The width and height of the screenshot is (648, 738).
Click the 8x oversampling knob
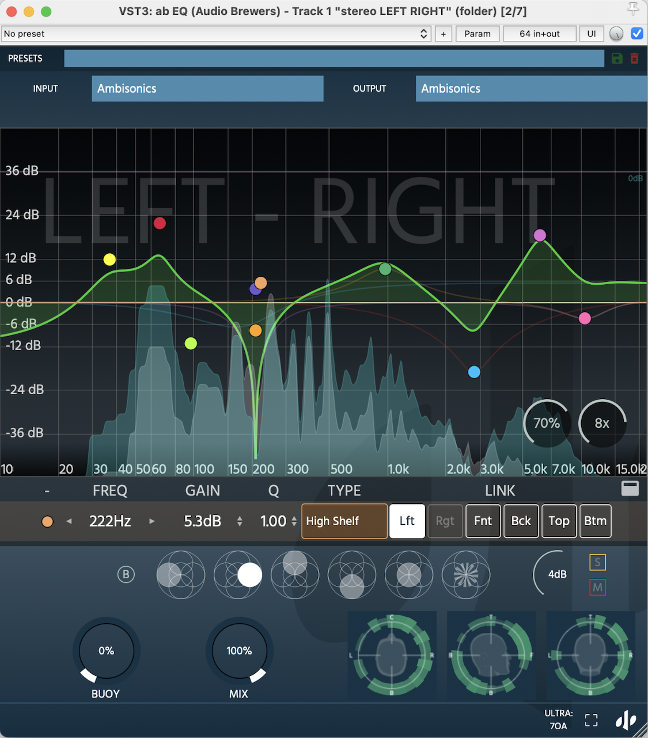coord(602,423)
